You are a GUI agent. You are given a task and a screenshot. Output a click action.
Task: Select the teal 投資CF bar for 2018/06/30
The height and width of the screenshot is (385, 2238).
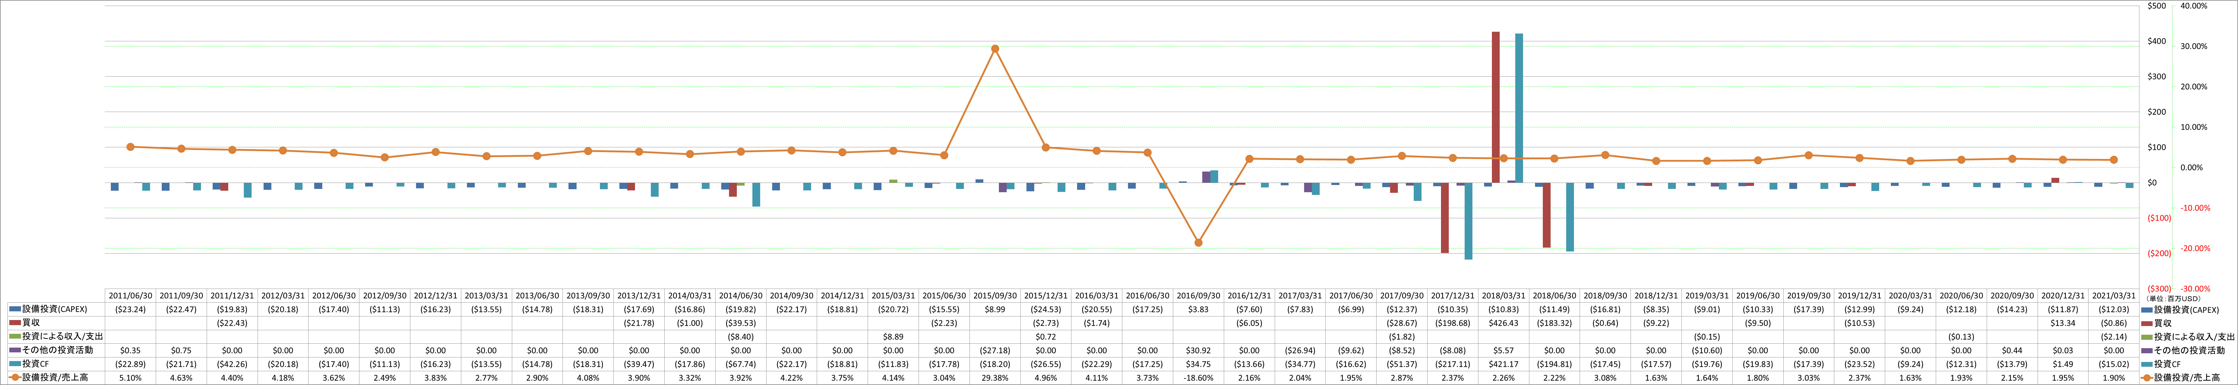tap(1570, 217)
